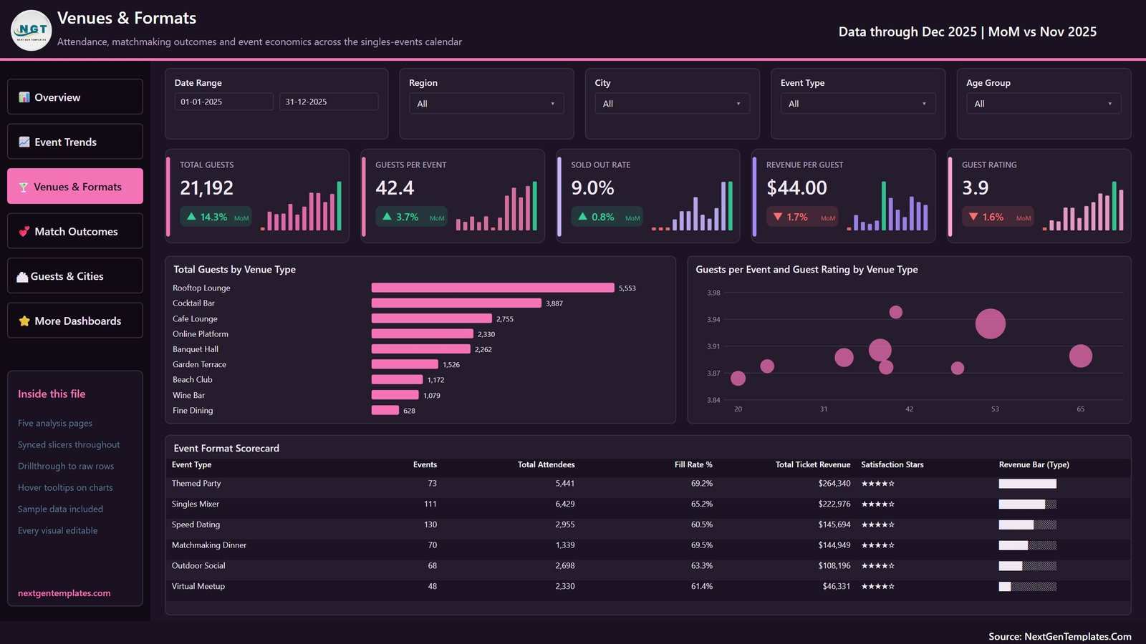Expand the City filter dropdown
1146x644 pixels.
tap(672, 104)
